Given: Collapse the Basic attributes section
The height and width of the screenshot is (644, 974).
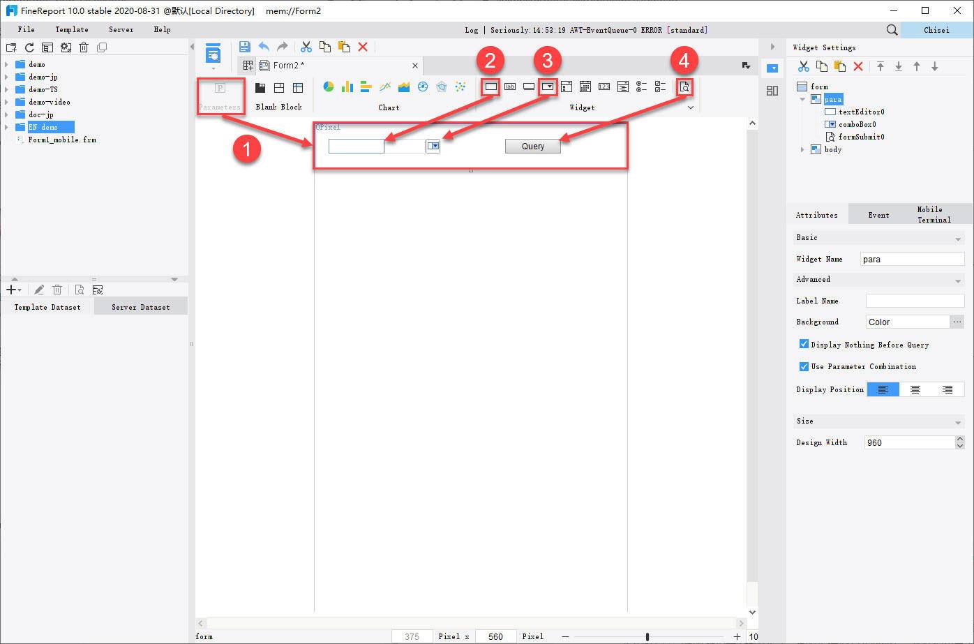Looking at the screenshot, I should pos(958,239).
